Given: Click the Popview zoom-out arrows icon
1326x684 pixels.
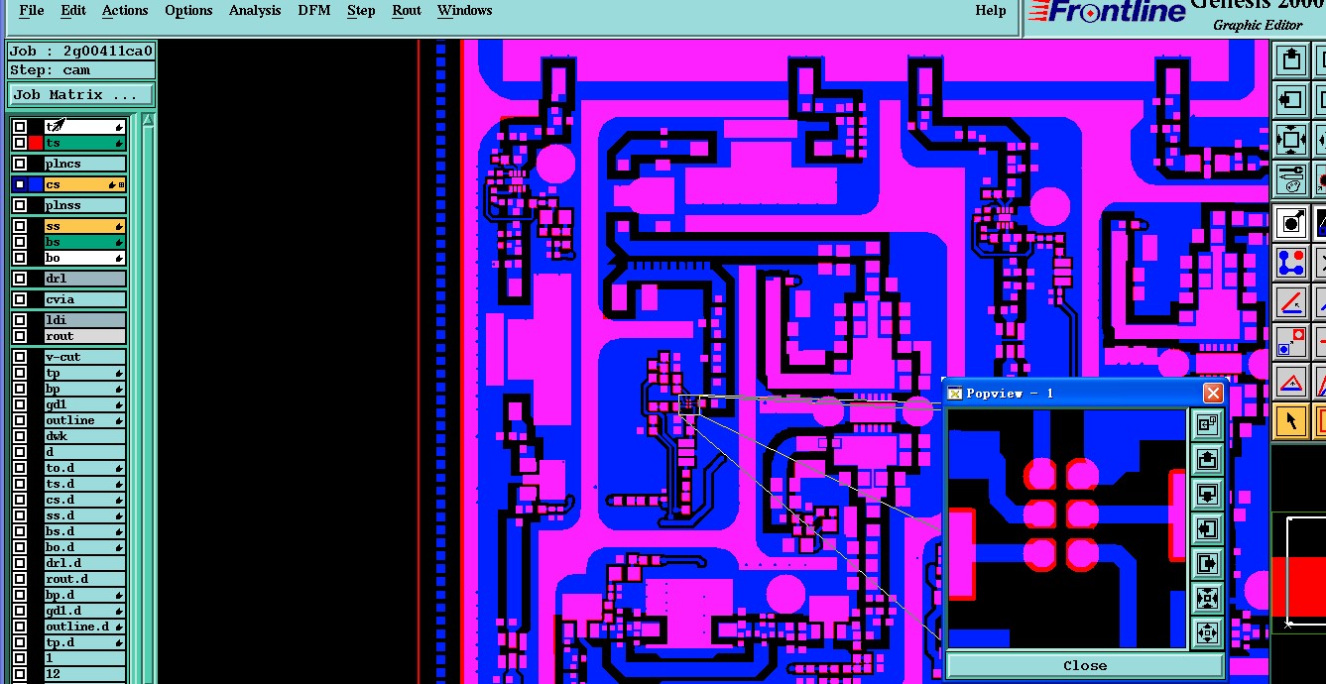Looking at the screenshot, I should (x=1207, y=598).
